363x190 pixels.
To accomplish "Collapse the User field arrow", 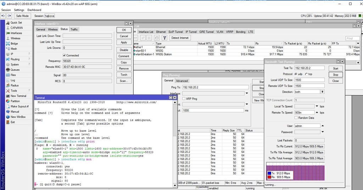I will tap(323, 126).
